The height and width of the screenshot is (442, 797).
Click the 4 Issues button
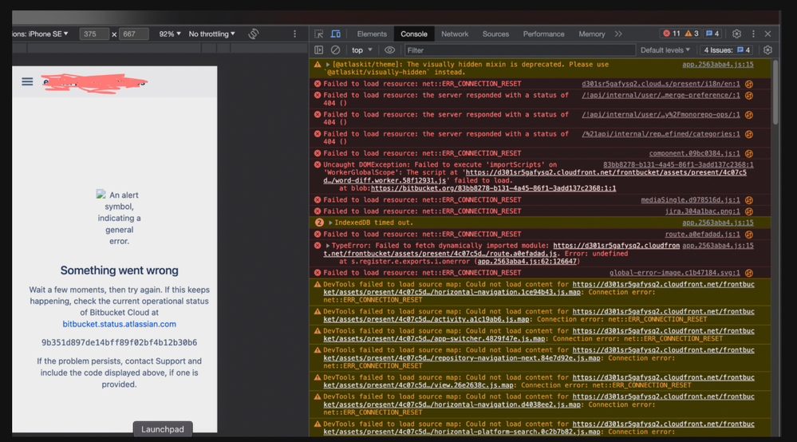pyautogui.click(x=727, y=50)
